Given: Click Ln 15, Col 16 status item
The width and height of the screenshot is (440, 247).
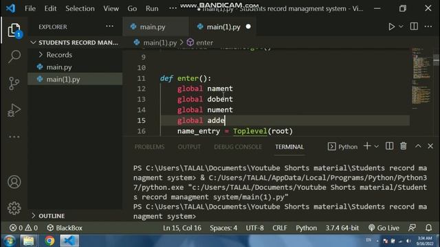Looking at the screenshot, I should point(182,228).
